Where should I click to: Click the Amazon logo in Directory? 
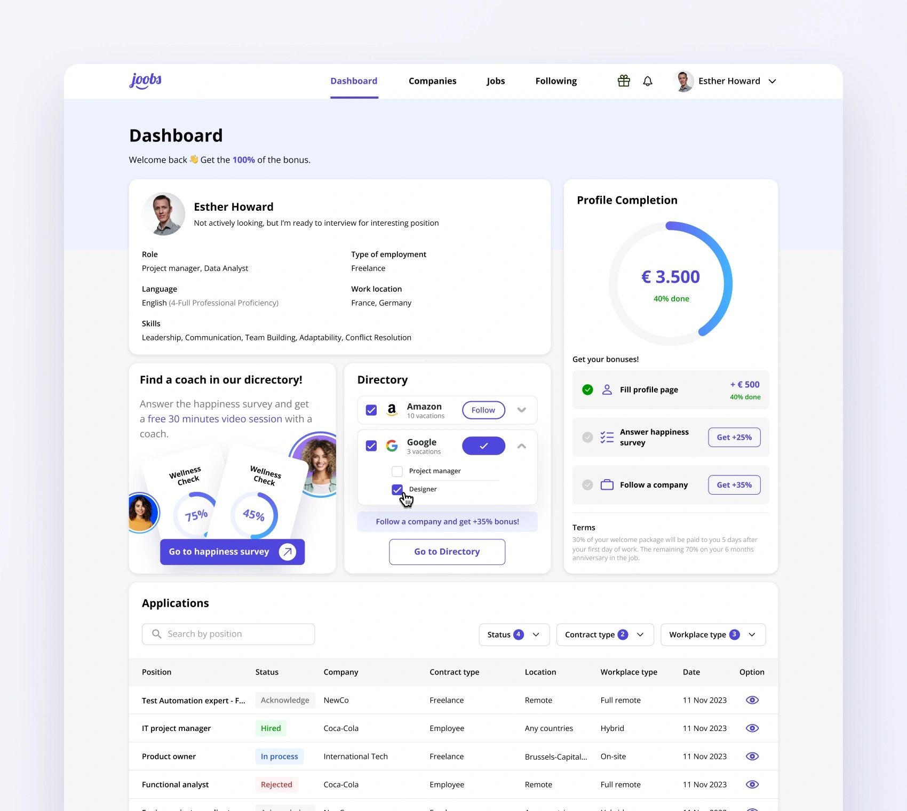tap(392, 410)
